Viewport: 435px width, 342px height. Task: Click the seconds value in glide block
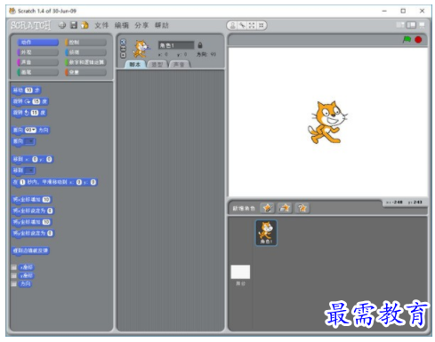[22, 182]
